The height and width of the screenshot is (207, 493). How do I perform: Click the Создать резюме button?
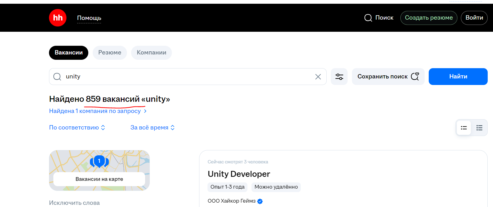pos(429,18)
